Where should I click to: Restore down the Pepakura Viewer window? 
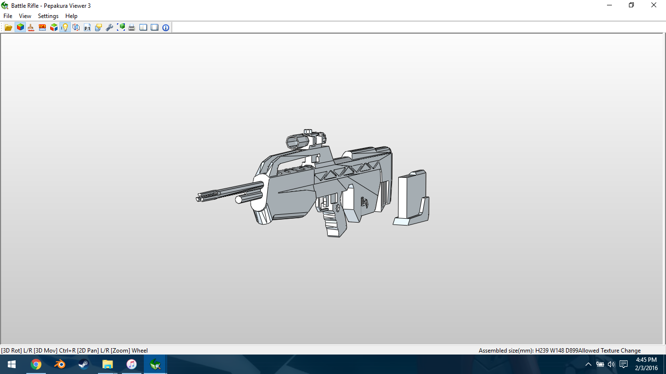tap(631, 5)
